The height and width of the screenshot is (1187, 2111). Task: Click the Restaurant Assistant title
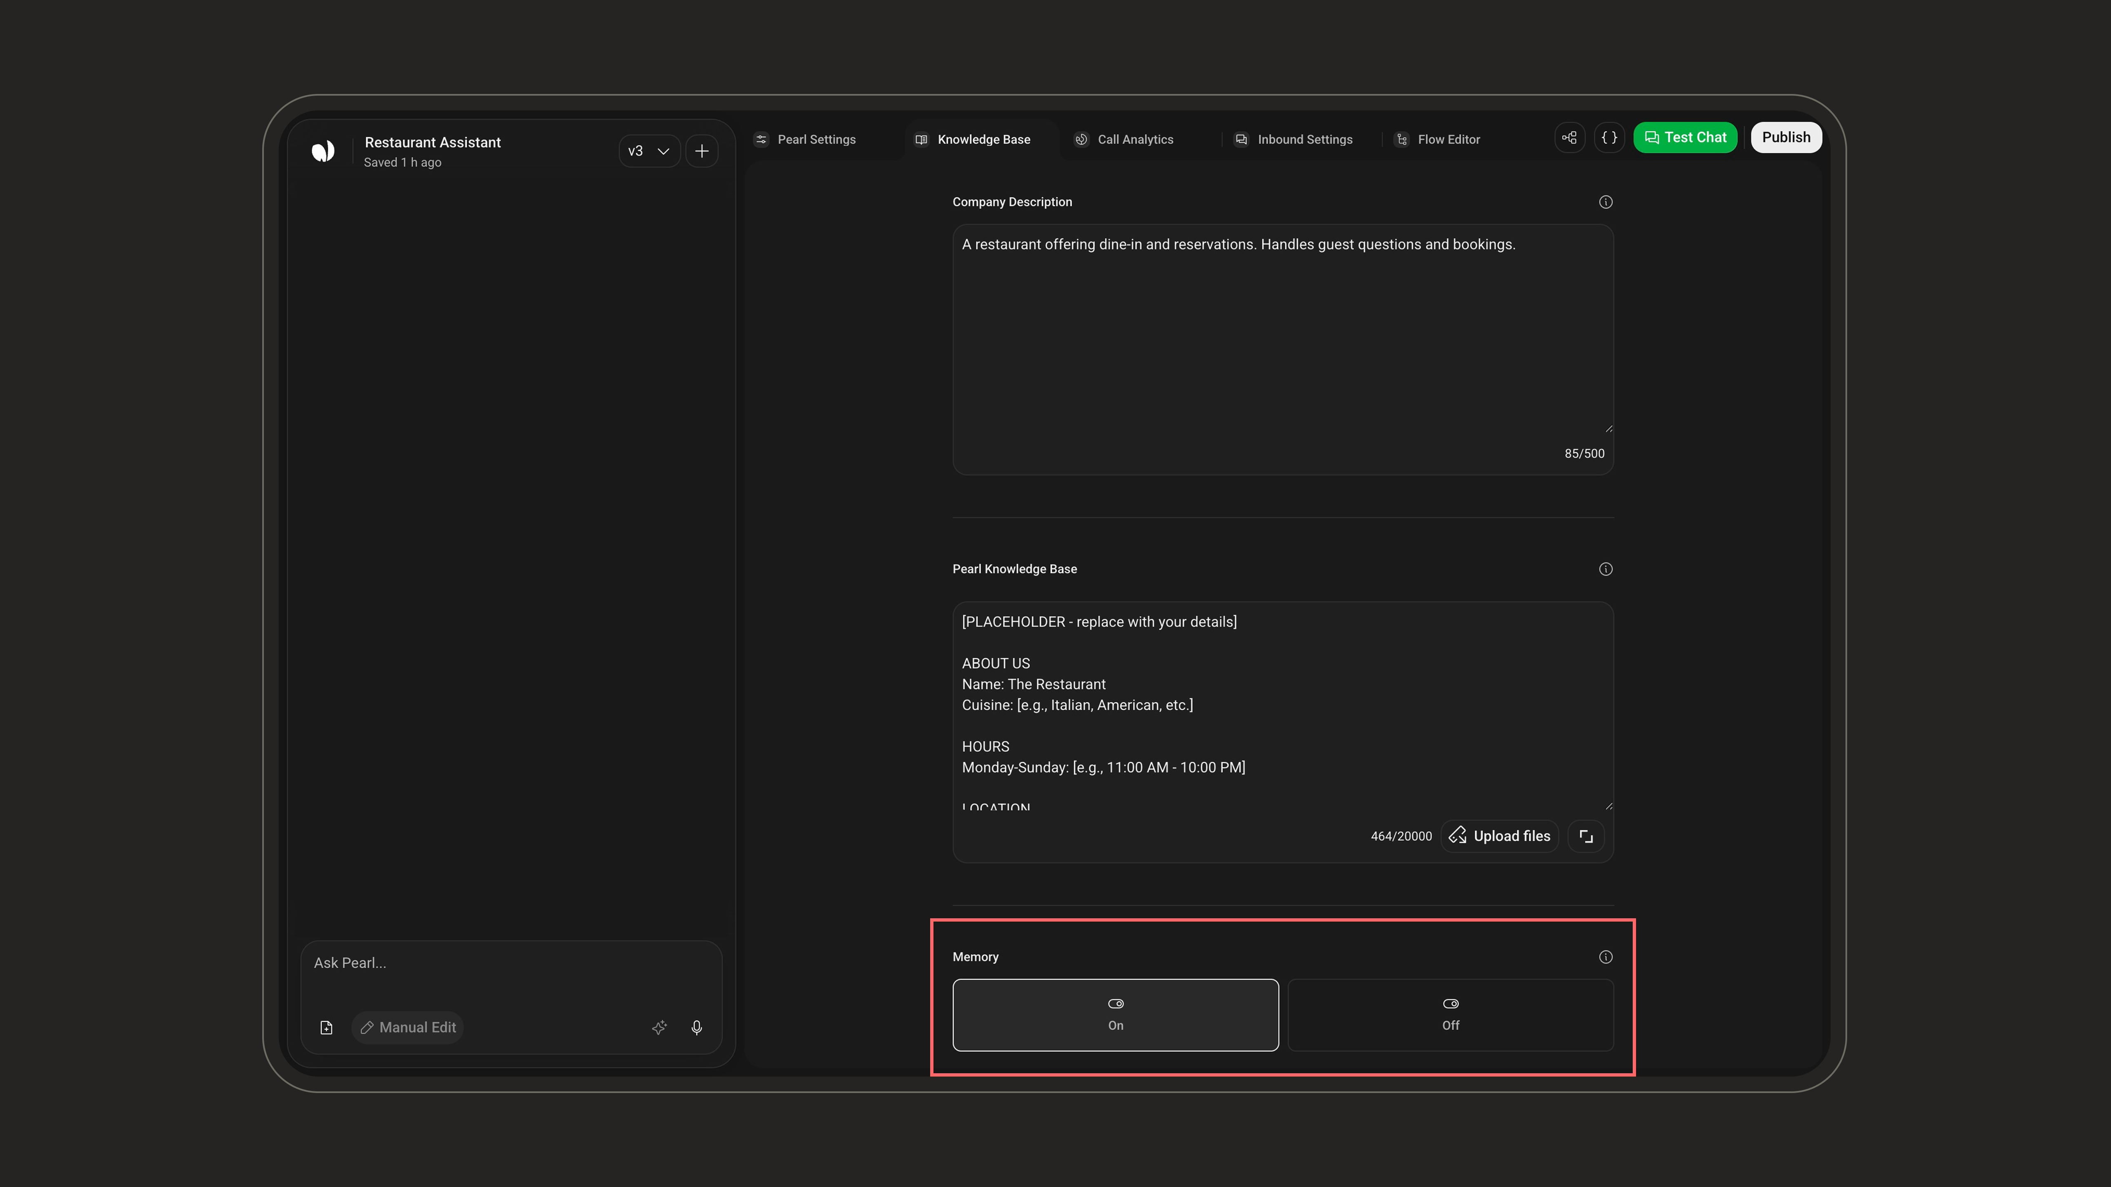click(x=432, y=143)
